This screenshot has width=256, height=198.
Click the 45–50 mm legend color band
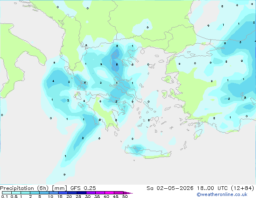[x=119, y=193]
